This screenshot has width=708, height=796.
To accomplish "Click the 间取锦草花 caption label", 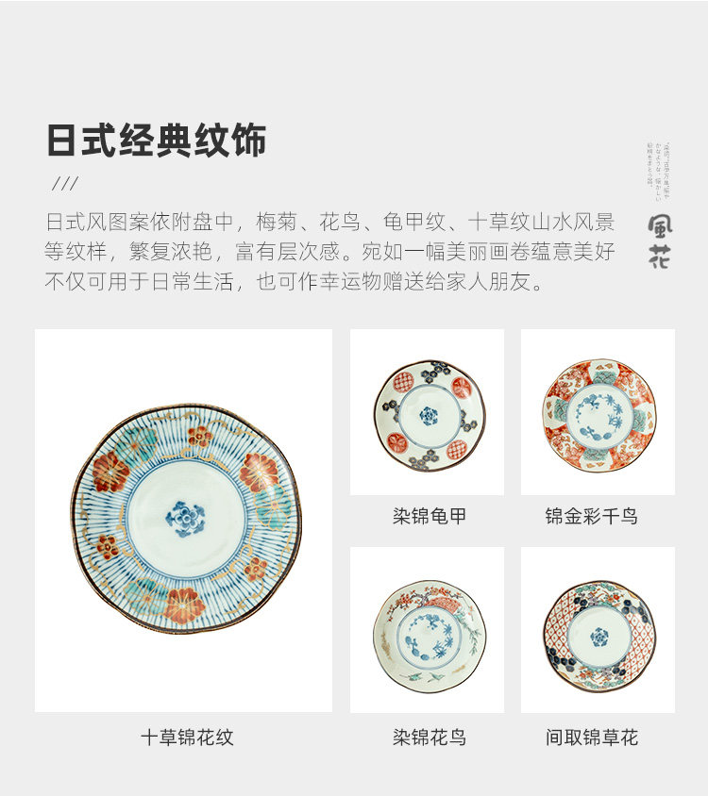I will pos(592,738).
